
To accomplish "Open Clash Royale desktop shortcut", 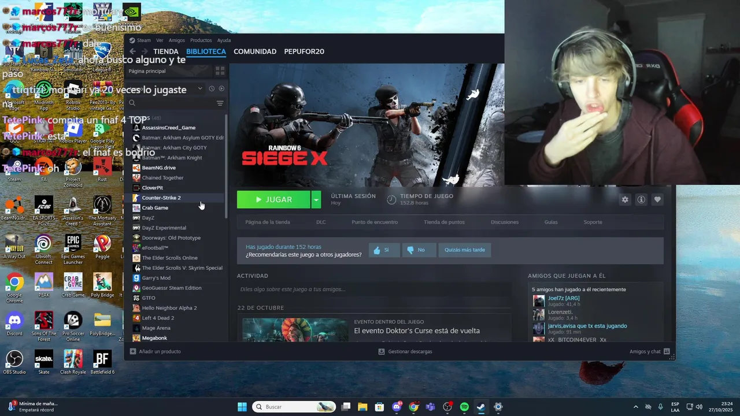I will pyautogui.click(x=73, y=363).
